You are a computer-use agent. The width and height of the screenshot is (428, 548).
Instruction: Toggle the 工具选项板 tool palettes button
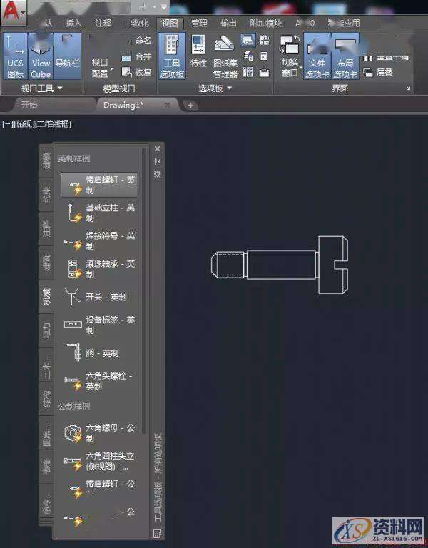point(172,56)
